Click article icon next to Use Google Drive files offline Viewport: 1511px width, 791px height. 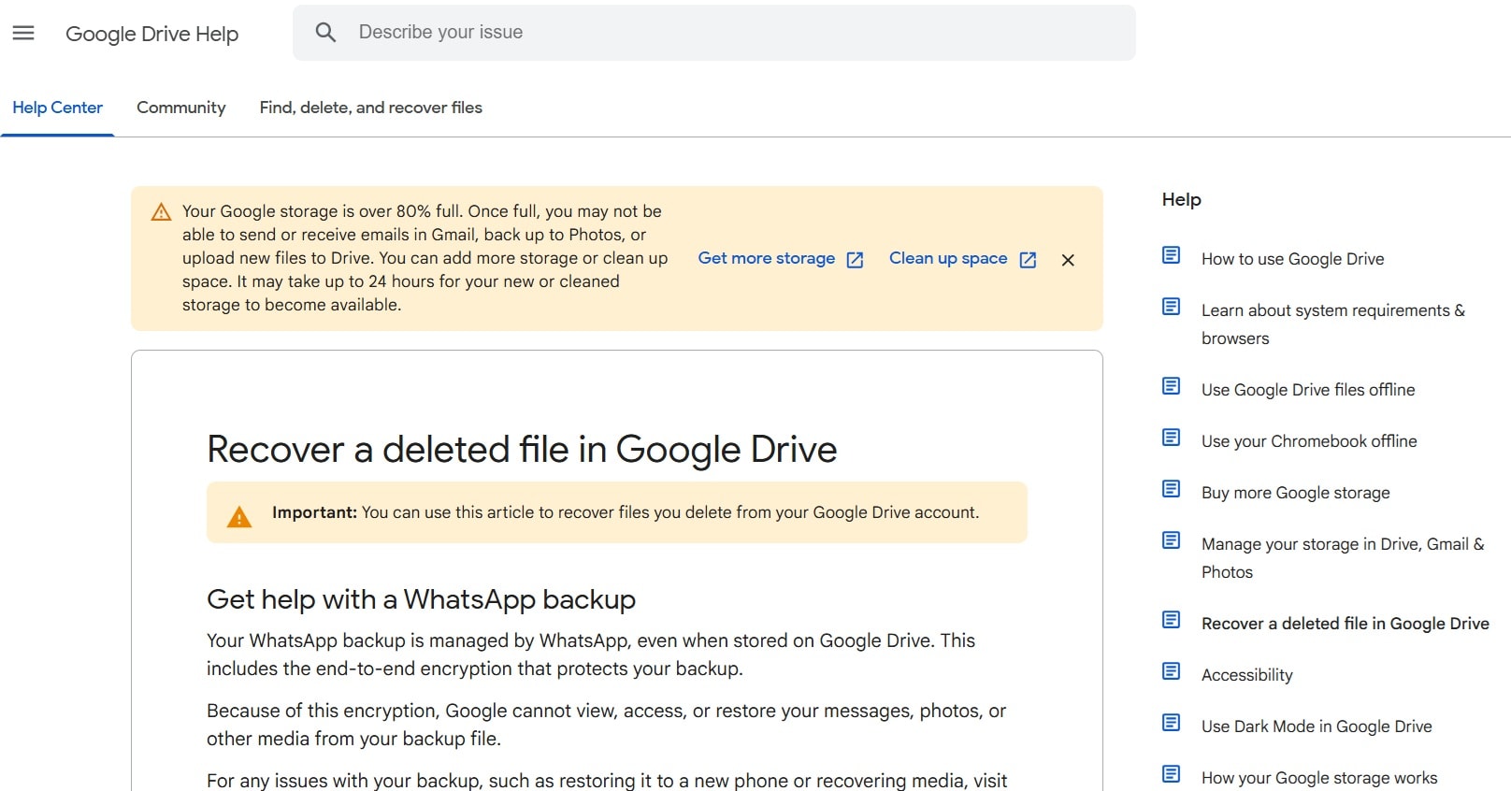(x=1171, y=386)
